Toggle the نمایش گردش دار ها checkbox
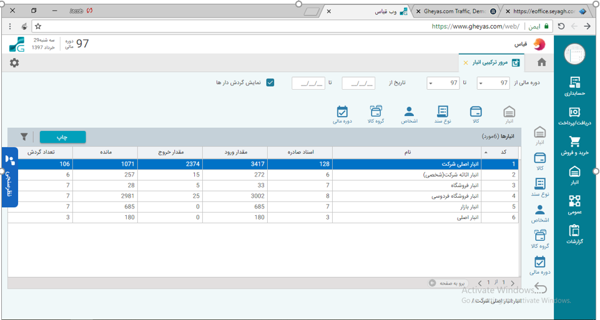The width and height of the screenshot is (600, 320). pos(270,82)
